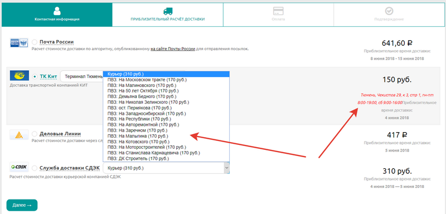Open the Контактная информация step tab

[57, 15]
